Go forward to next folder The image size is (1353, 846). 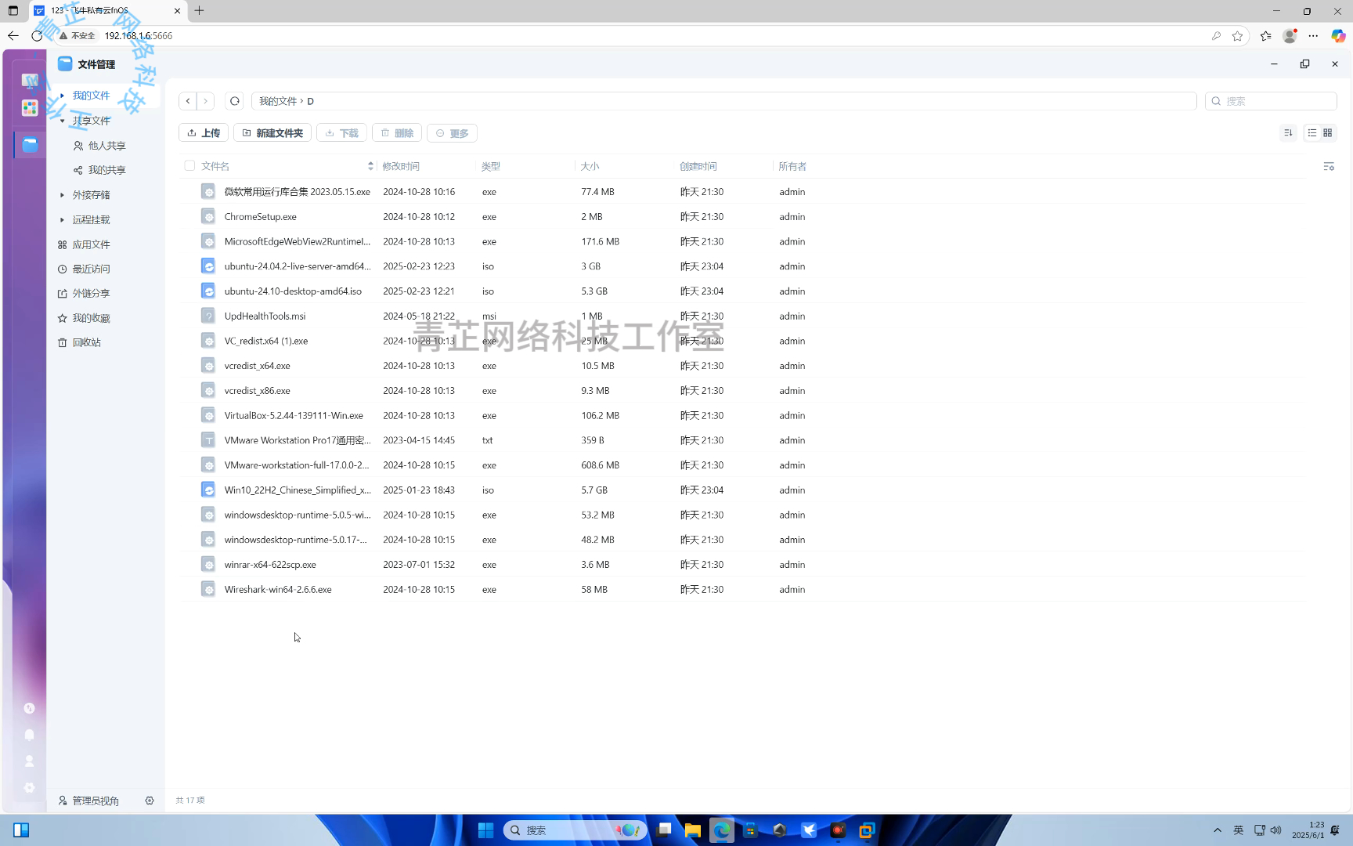[x=206, y=101]
